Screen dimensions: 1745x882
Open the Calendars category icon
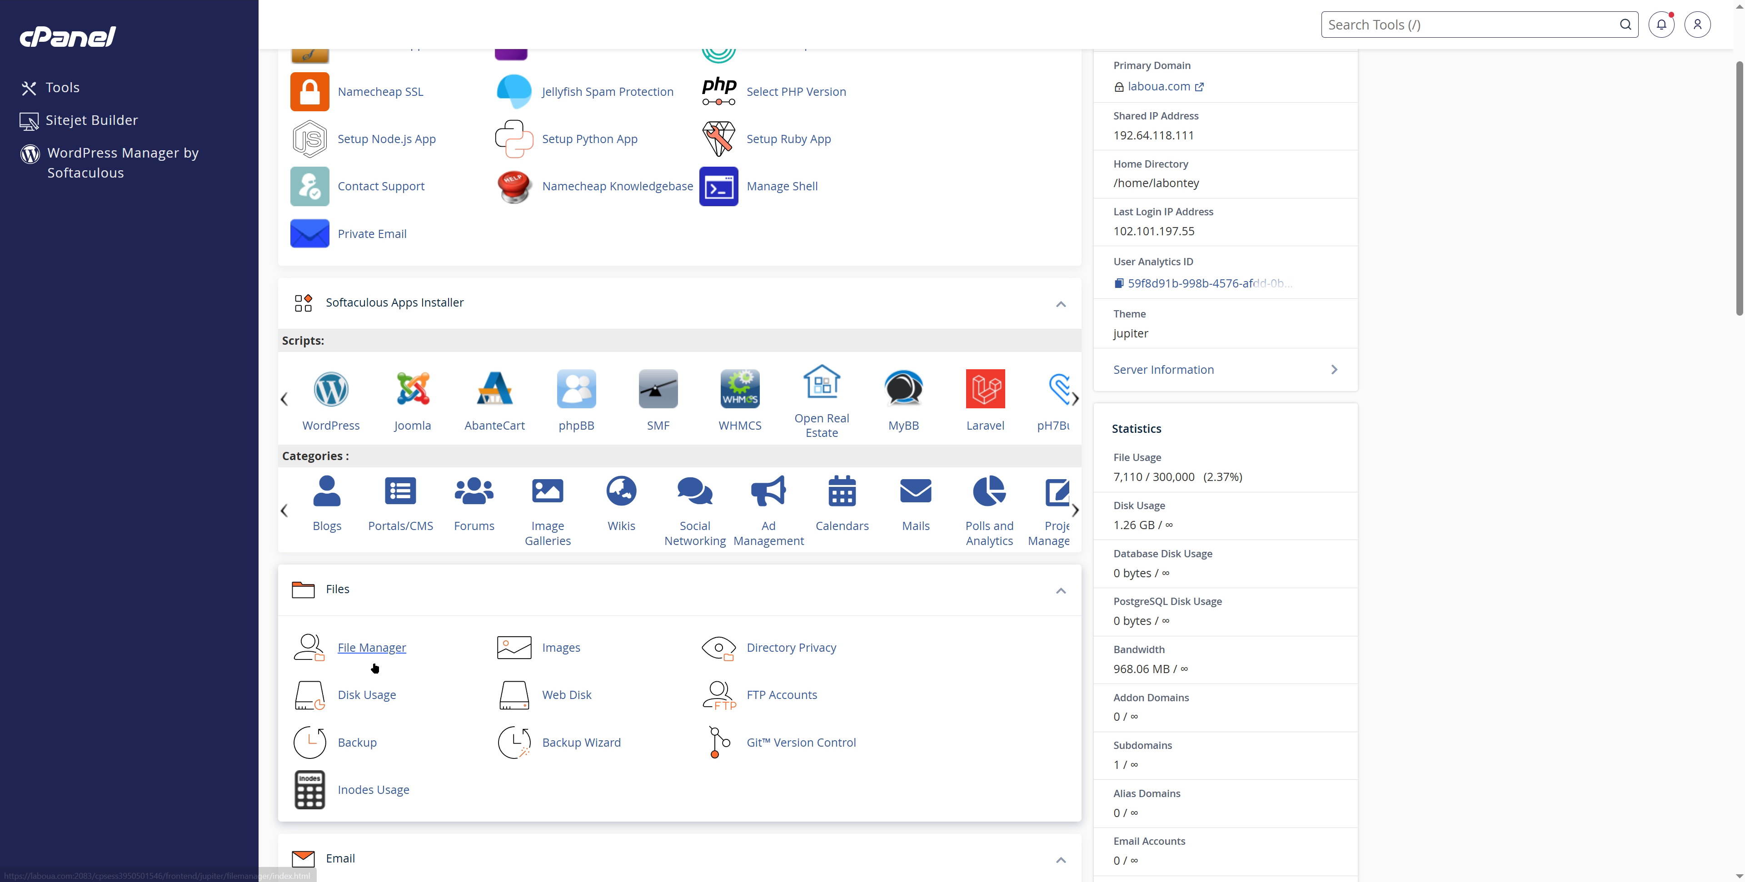coord(842,491)
